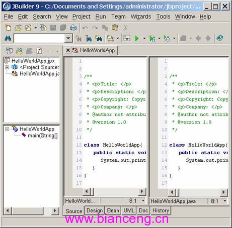Expand the Project Source tree node
232x228 pixels.
point(7,67)
